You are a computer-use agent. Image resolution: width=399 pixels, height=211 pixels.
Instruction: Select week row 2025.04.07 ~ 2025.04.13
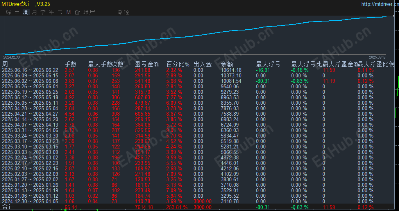coord(30,125)
